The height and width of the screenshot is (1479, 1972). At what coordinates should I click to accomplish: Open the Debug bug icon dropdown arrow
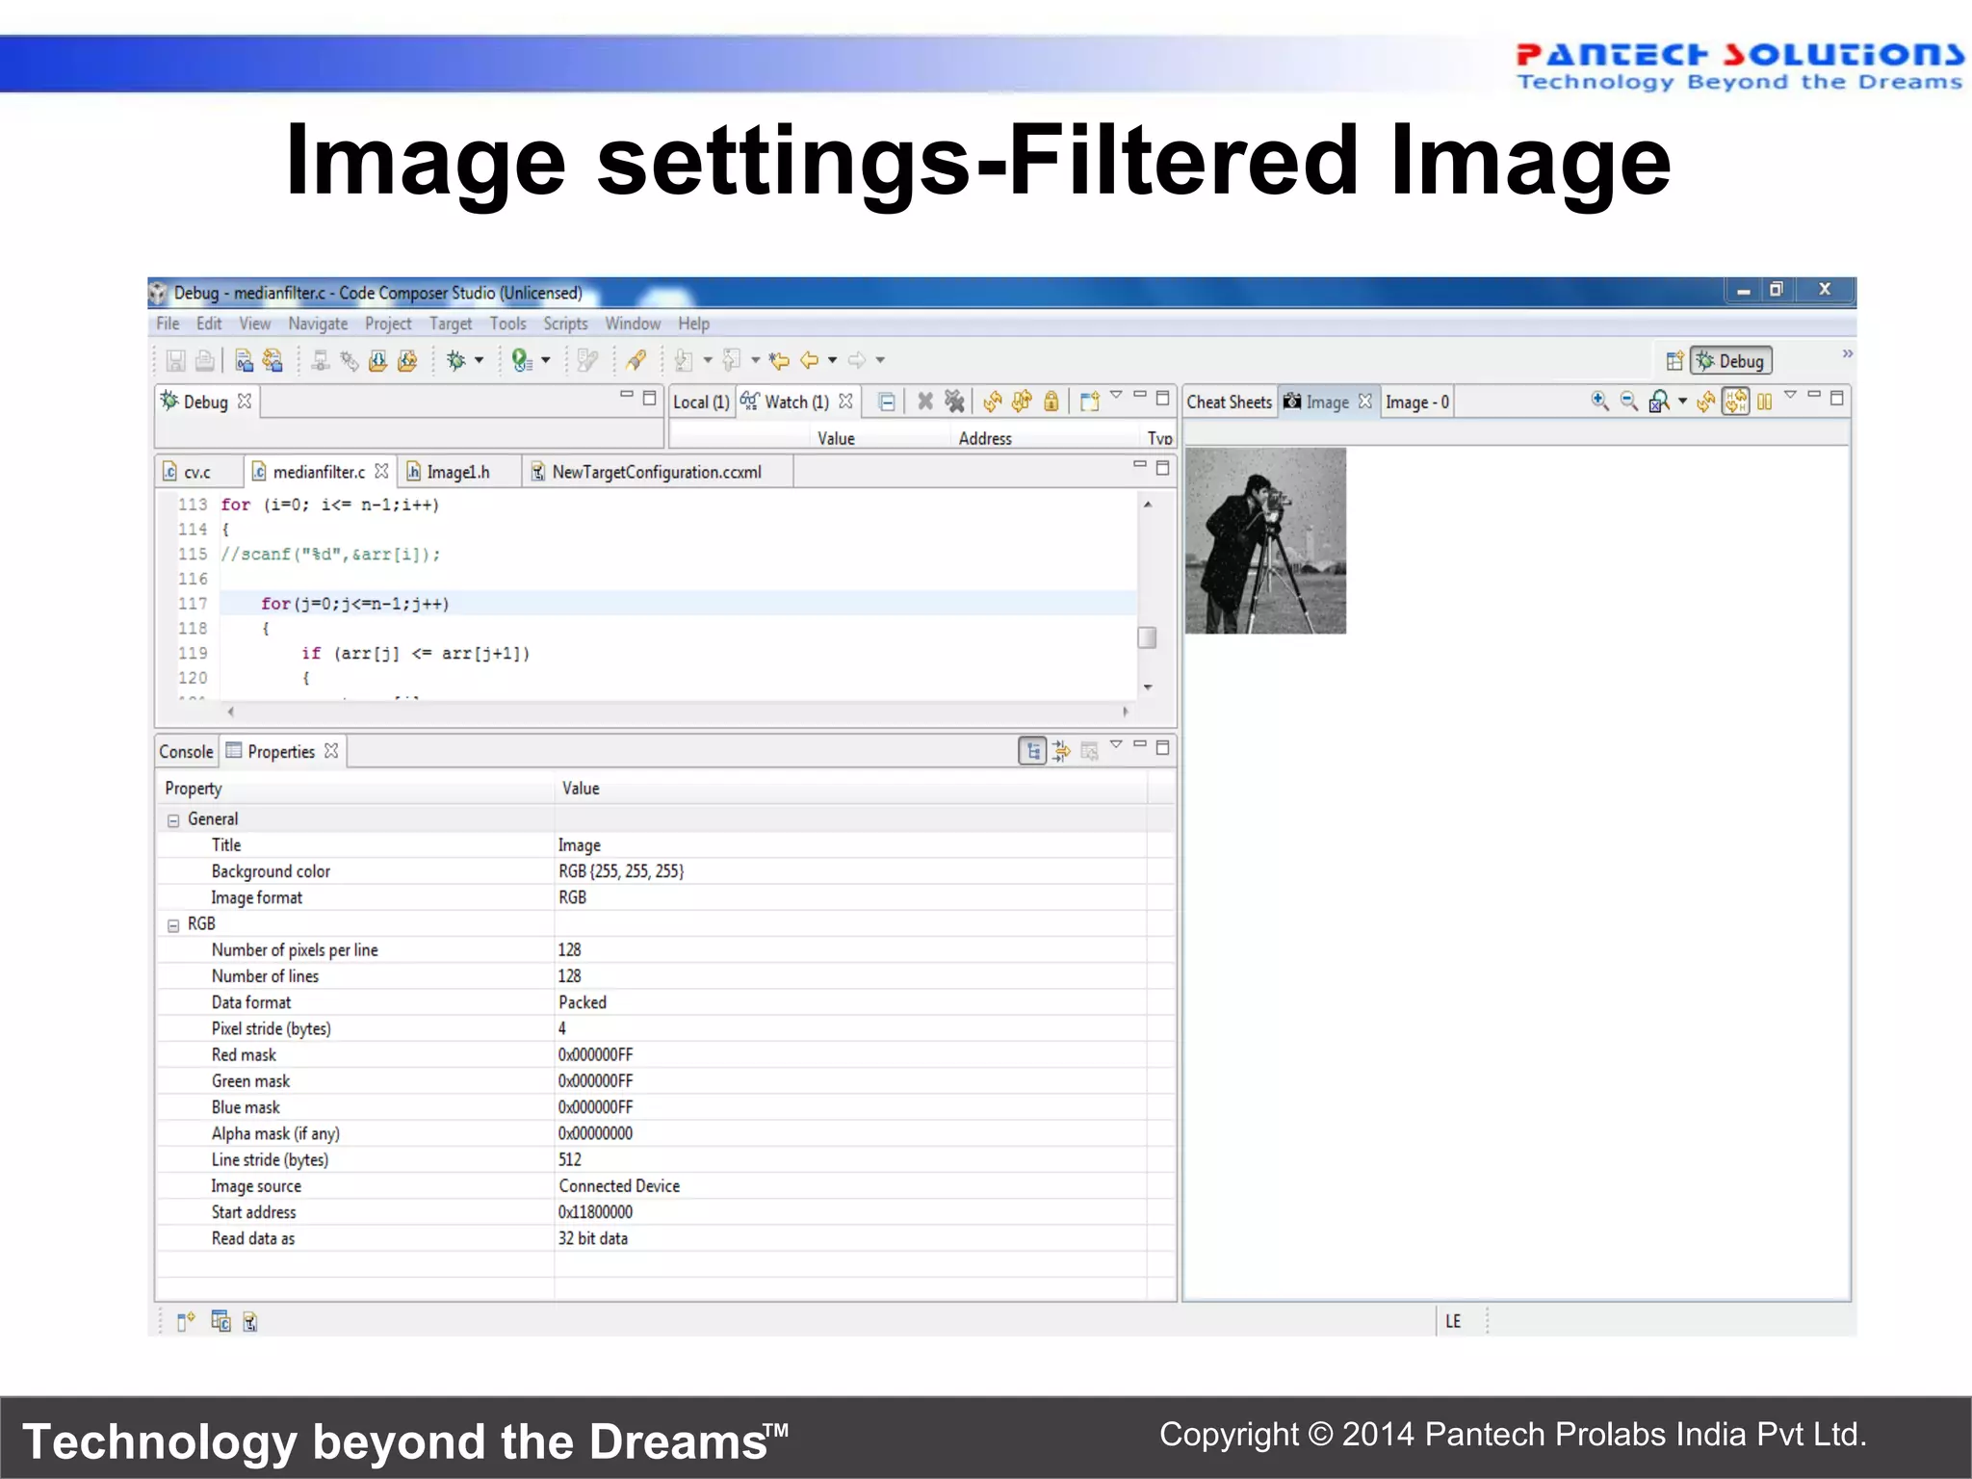(479, 361)
